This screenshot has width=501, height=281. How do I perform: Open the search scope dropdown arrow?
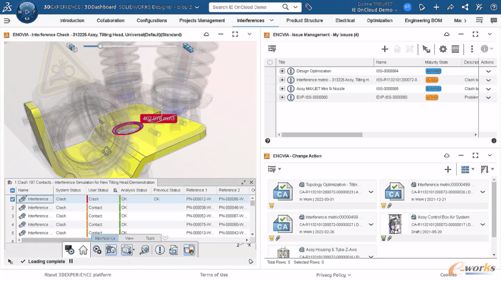[x=296, y=7]
